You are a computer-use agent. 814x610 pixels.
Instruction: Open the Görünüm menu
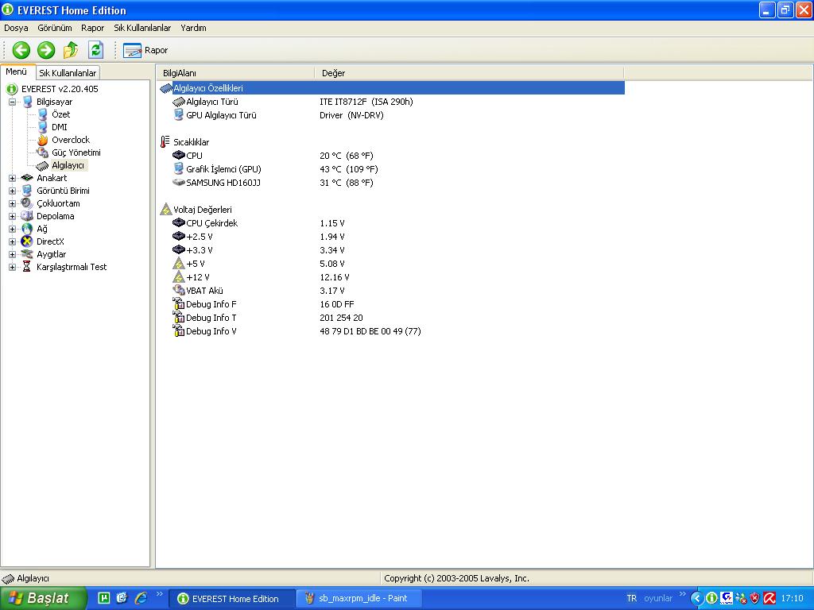click(x=55, y=28)
